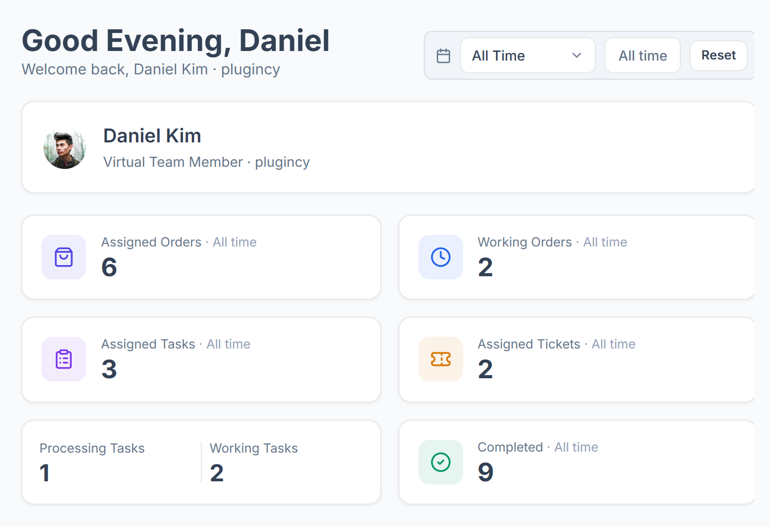Click the Assigned Orders label
Viewport: 769px width, 527px height.
(x=151, y=242)
